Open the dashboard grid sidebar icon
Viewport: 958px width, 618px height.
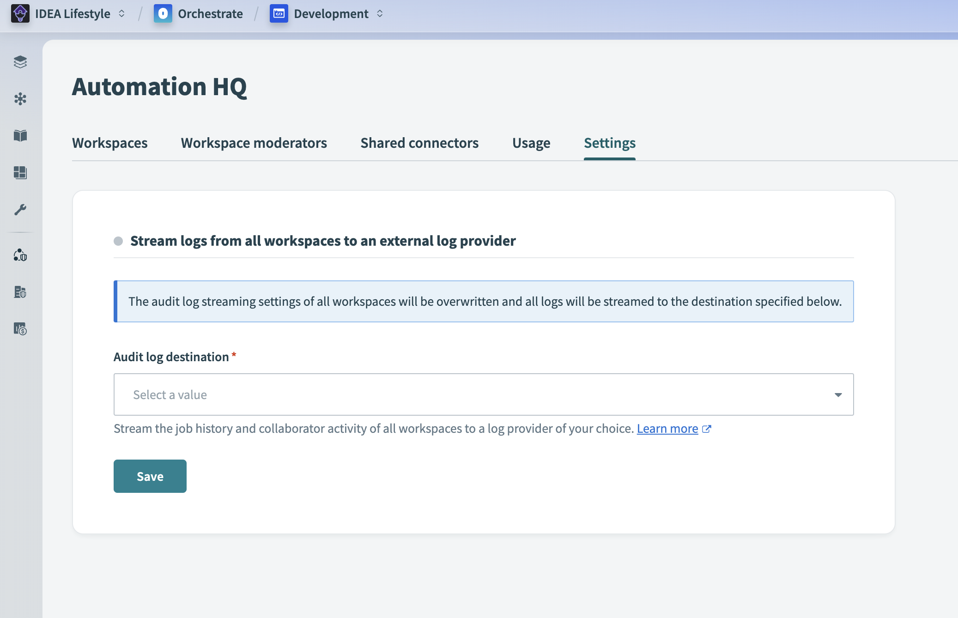20,173
